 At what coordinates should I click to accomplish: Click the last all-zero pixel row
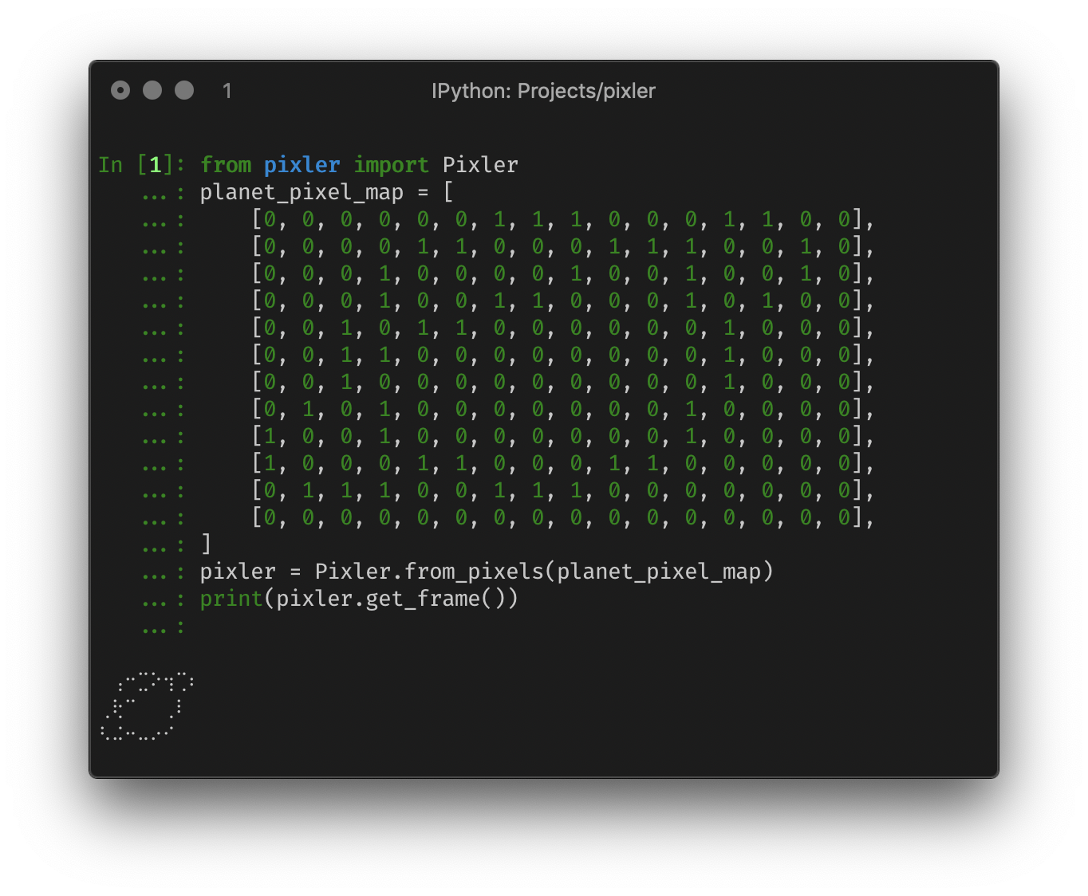tap(562, 517)
